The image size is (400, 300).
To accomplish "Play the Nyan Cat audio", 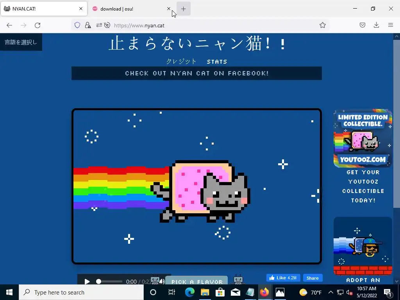I will point(87,282).
